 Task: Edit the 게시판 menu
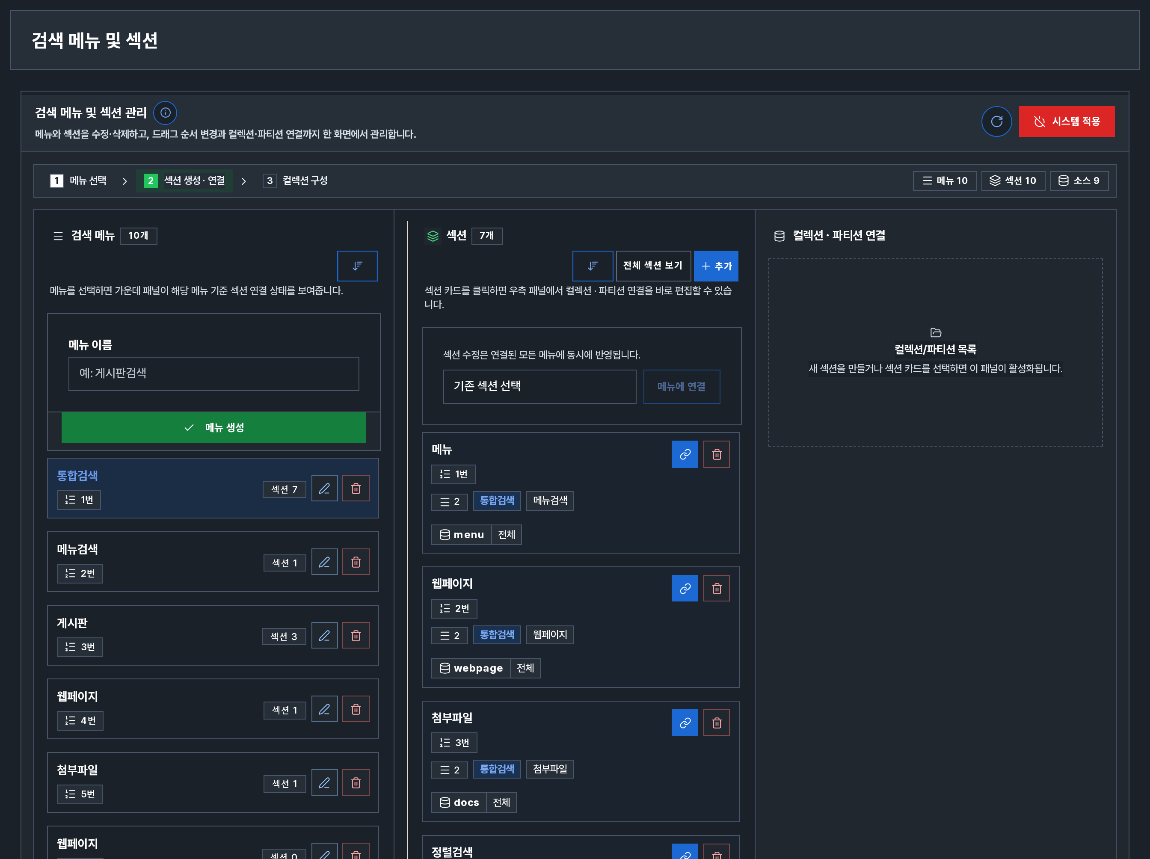click(x=324, y=635)
